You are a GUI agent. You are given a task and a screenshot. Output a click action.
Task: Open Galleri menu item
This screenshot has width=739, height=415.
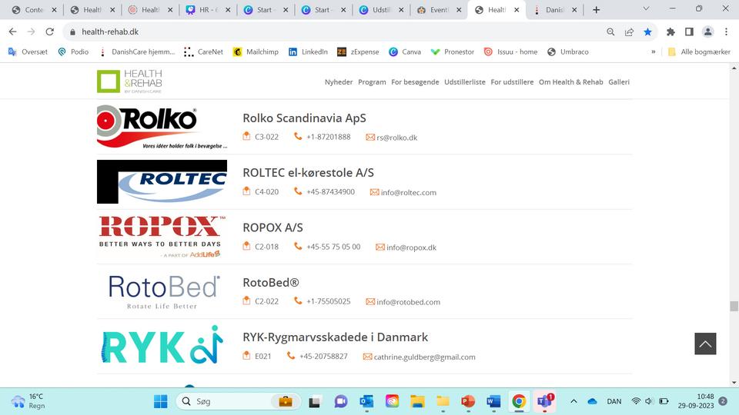click(x=619, y=82)
